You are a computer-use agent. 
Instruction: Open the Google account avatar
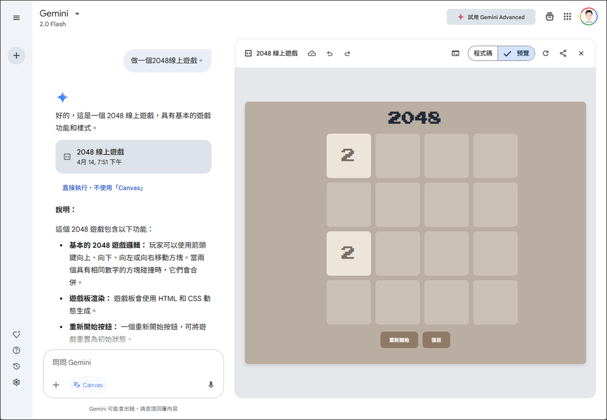[589, 17]
